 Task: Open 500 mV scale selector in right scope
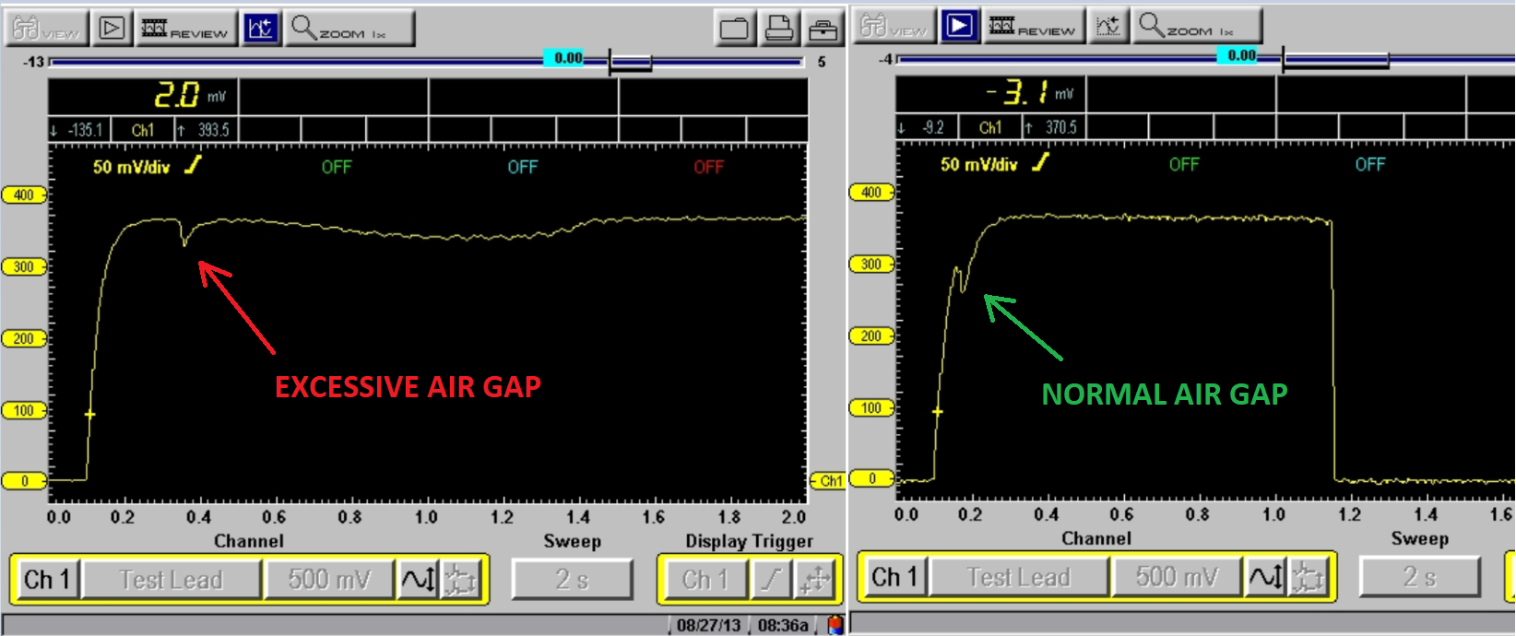click(1177, 577)
